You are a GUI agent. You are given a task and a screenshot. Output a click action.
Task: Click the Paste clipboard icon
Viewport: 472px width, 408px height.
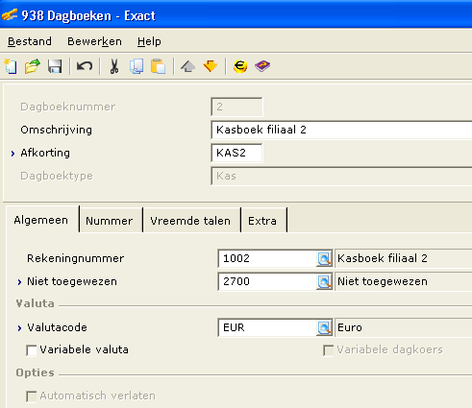tap(158, 66)
